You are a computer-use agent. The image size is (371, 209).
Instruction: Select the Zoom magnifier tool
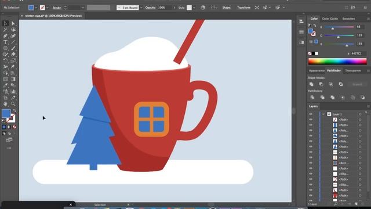(13, 104)
